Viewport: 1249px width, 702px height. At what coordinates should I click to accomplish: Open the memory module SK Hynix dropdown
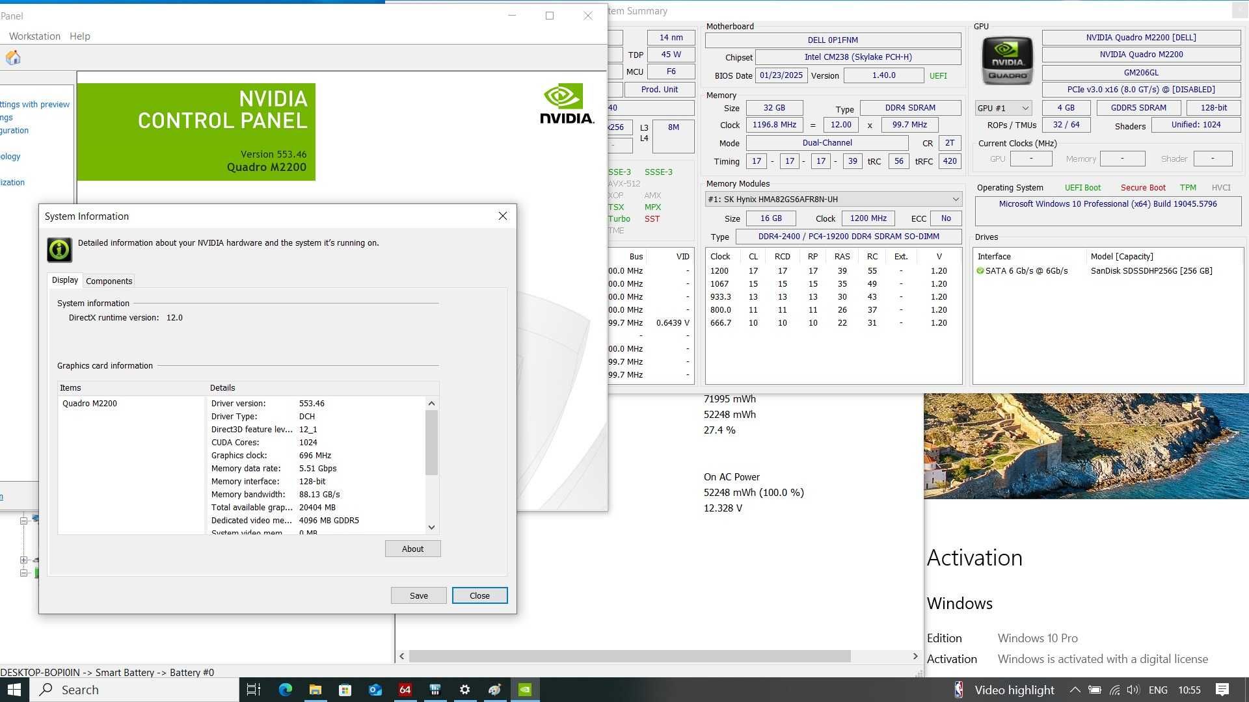coord(833,200)
